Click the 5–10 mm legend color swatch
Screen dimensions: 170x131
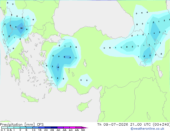pos(29,128)
